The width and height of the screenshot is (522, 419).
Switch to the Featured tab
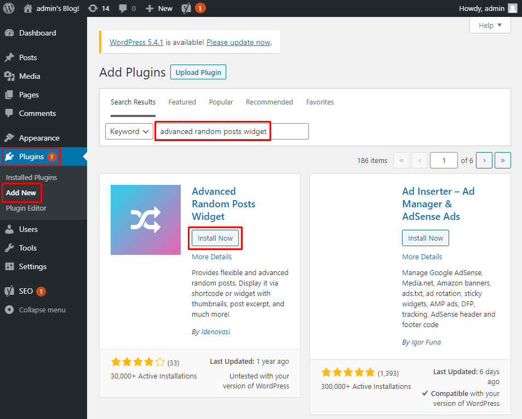[x=182, y=102]
